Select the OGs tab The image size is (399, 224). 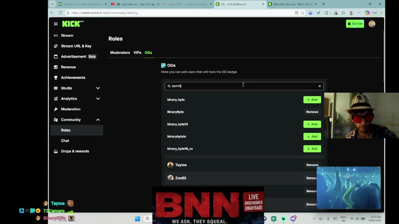(148, 53)
